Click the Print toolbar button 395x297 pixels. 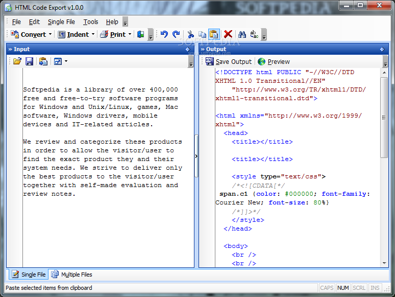[x=113, y=34]
